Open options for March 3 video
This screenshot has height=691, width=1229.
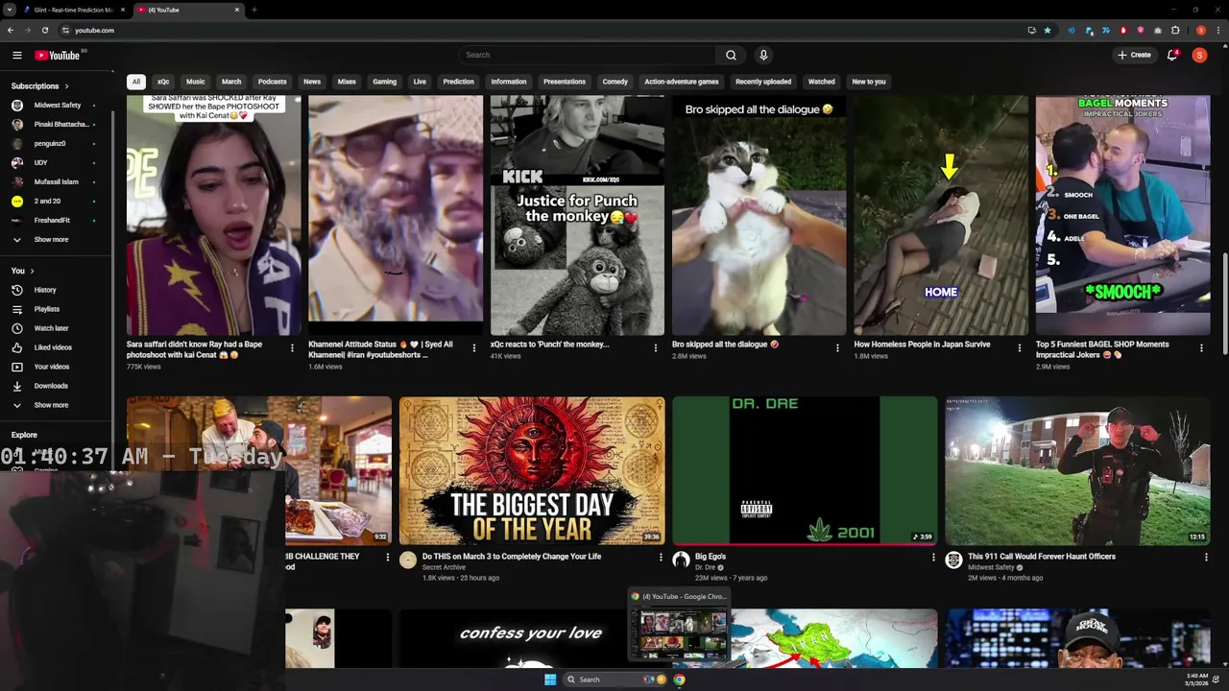(661, 558)
